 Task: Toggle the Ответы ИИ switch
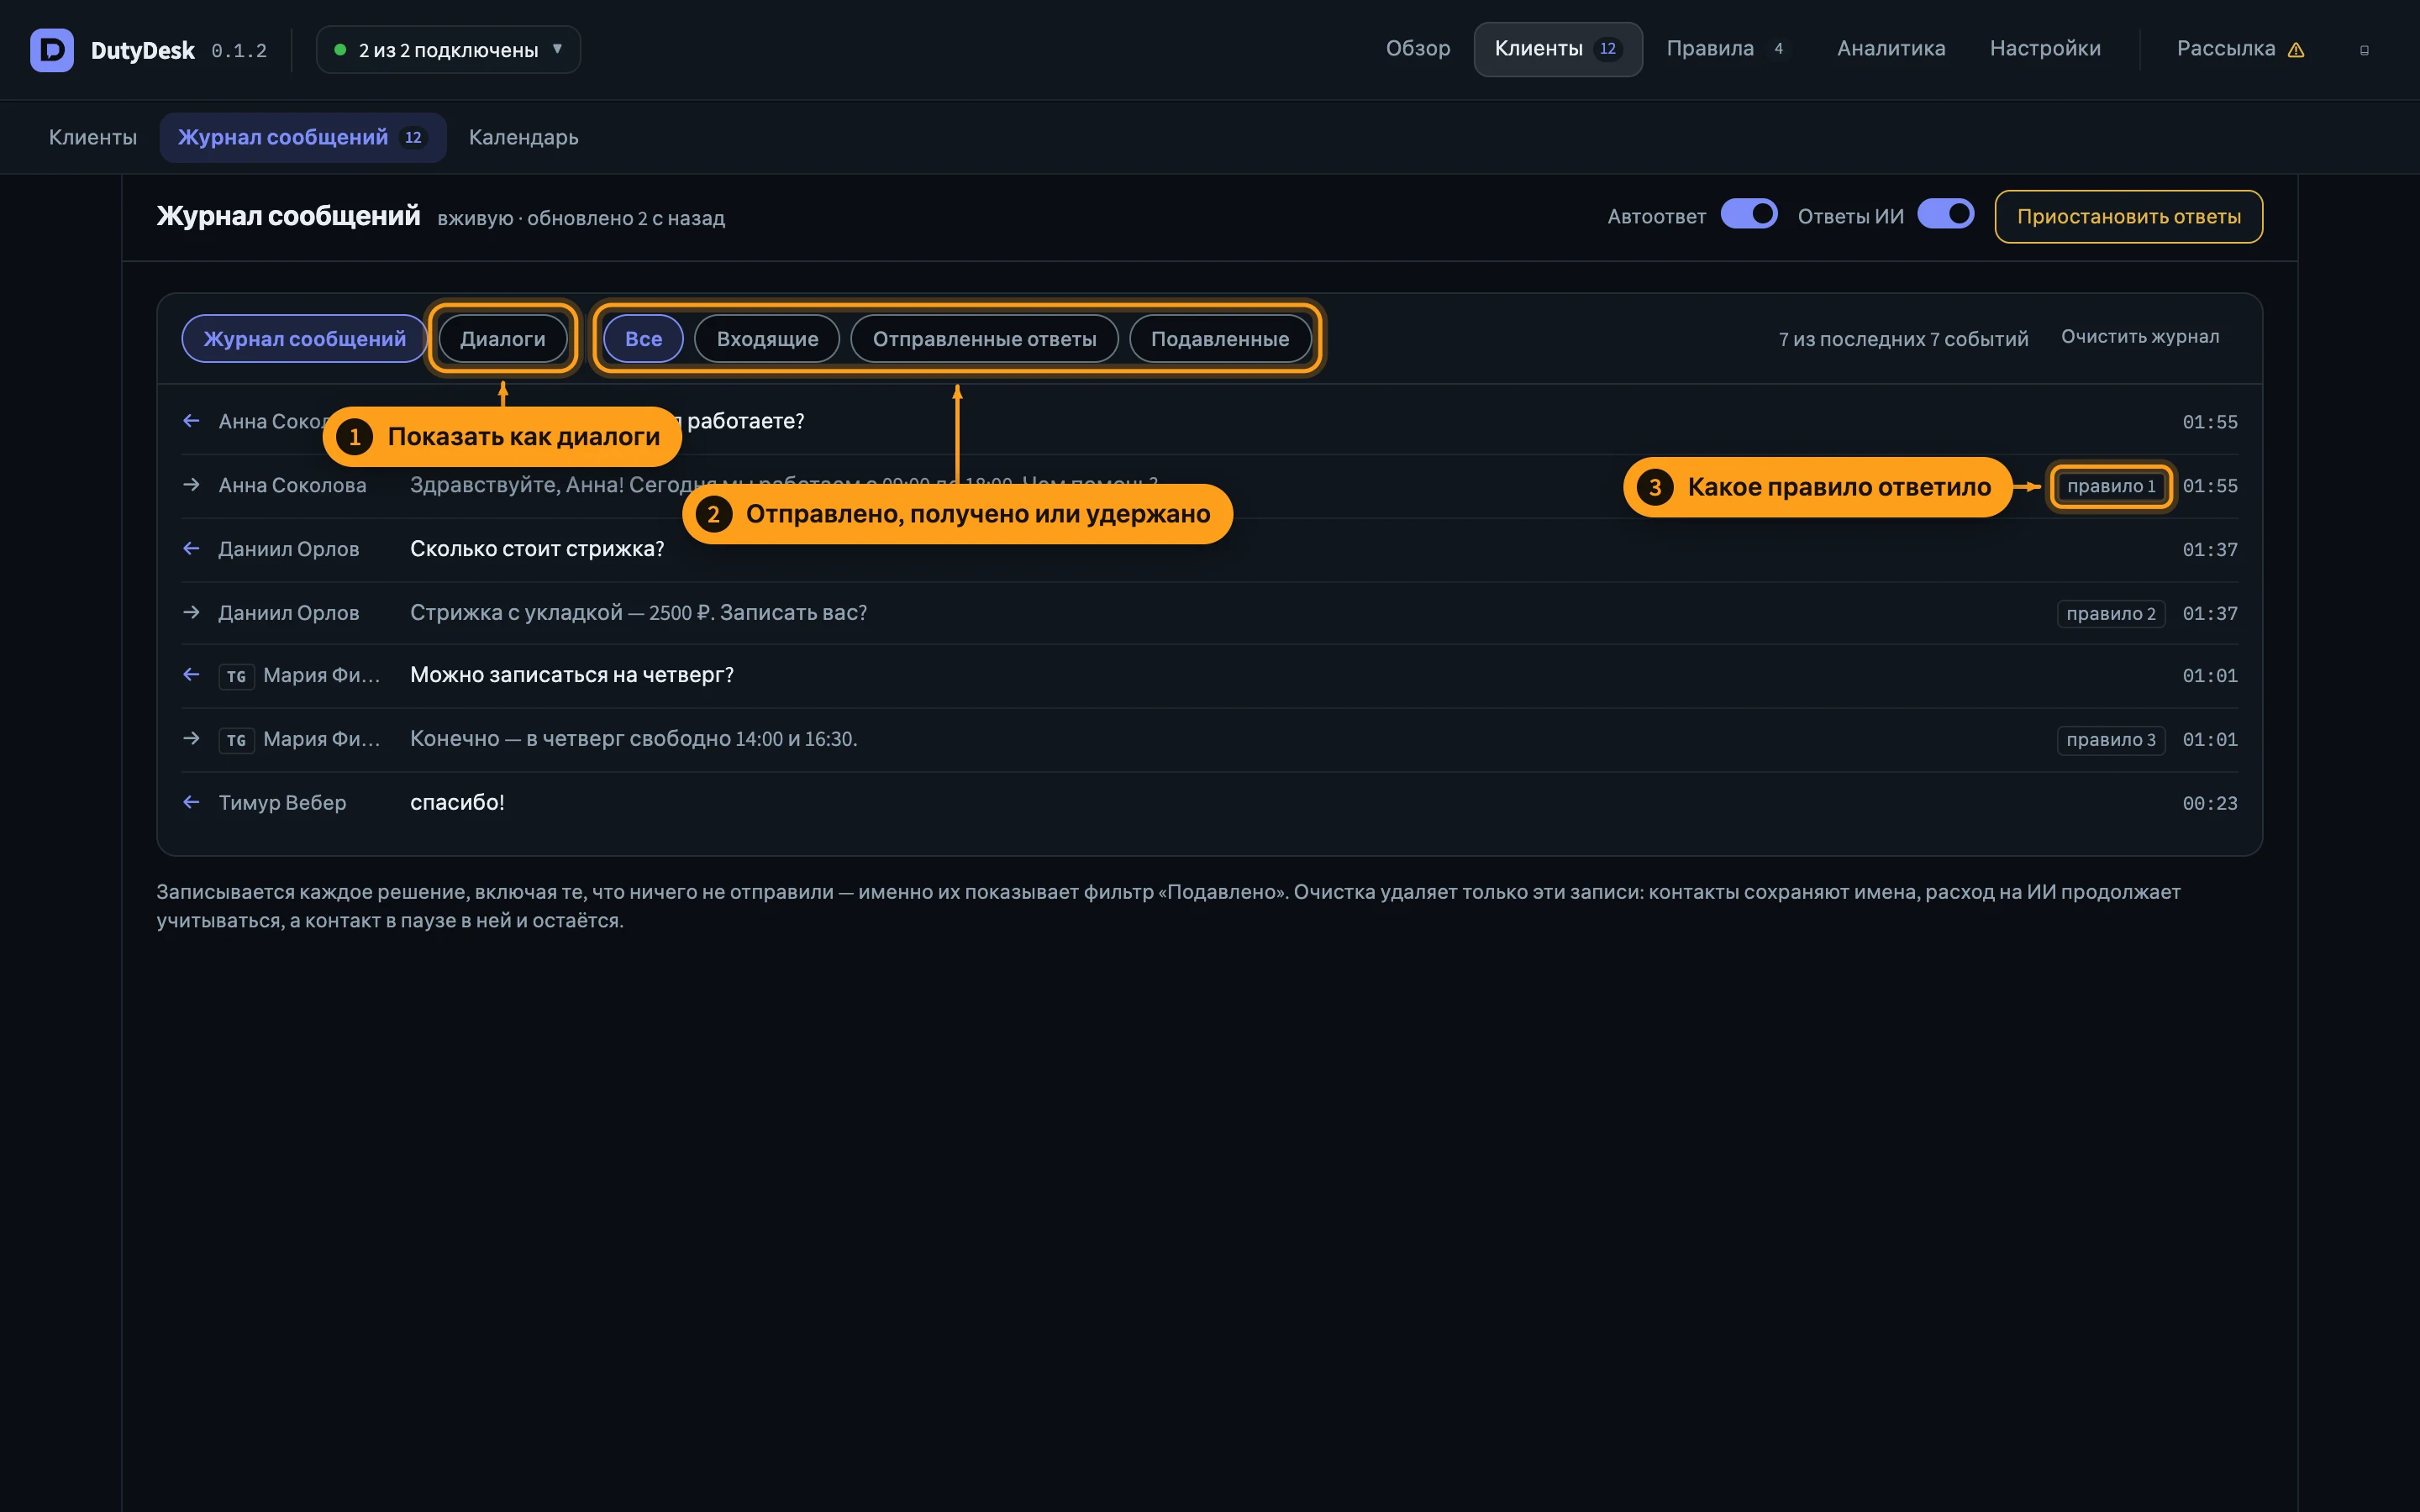pyautogui.click(x=1945, y=215)
